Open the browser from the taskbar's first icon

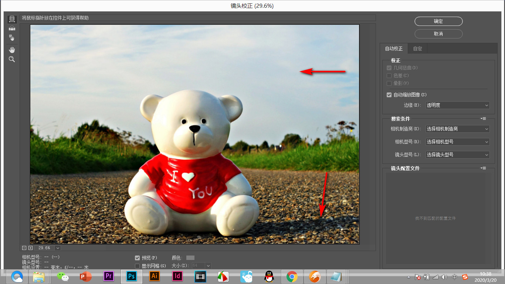click(x=17, y=276)
